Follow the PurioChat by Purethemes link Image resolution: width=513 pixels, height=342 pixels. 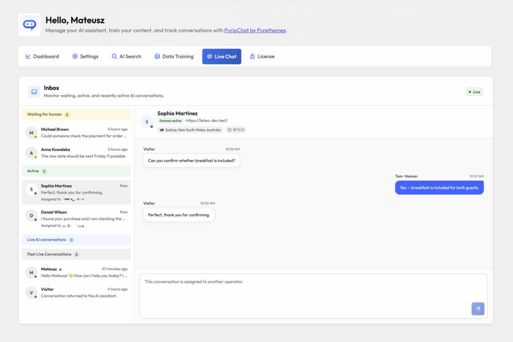coord(255,31)
